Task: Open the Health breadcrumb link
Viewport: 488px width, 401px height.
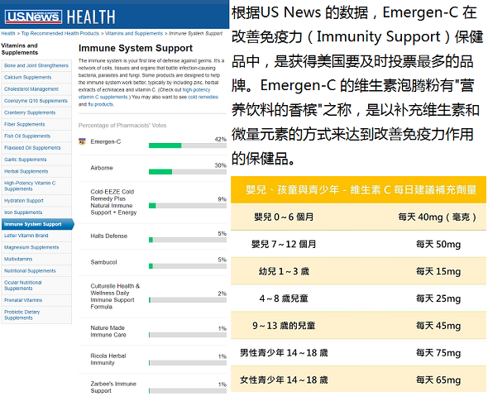Action: 8,33
